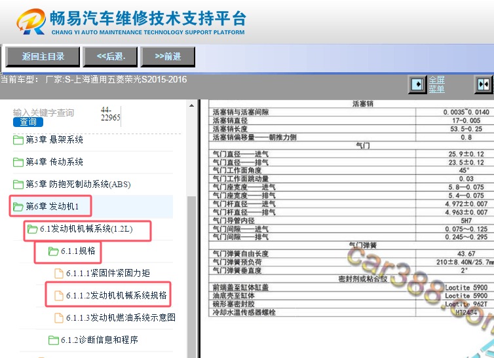Click document icon of 6.1.1.1紧固件紧固力矩
The height and width of the screenshot is (358, 494).
59,274
